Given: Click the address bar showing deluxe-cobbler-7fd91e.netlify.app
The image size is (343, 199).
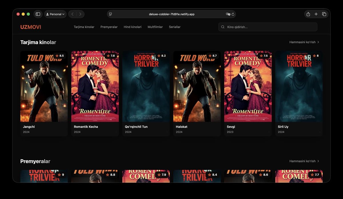Looking at the screenshot, I should point(171,14).
